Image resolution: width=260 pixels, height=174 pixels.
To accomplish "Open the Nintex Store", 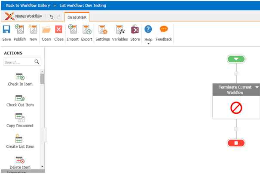I will click(x=135, y=33).
